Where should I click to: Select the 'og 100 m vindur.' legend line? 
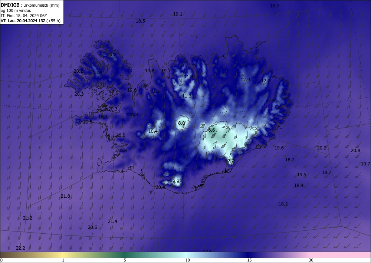point(16,10)
